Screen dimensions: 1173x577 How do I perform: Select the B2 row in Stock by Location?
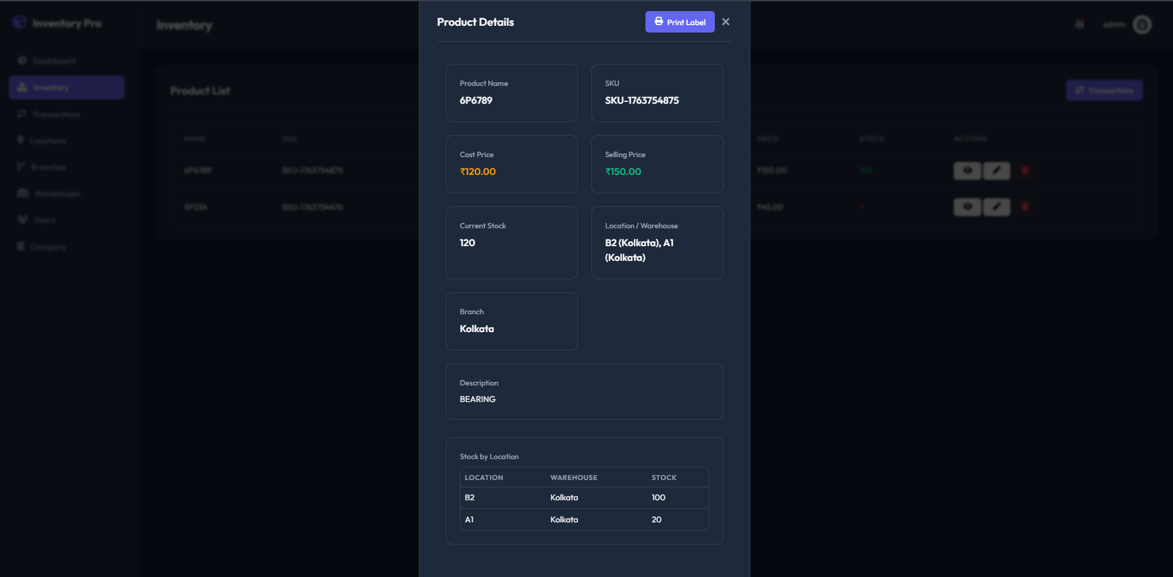click(583, 498)
